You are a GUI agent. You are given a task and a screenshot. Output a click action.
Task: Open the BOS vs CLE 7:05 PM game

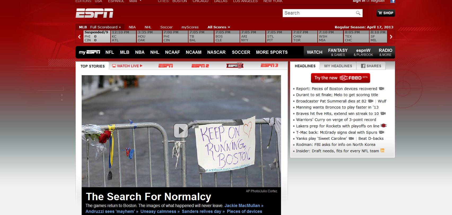click(x=226, y=36)
